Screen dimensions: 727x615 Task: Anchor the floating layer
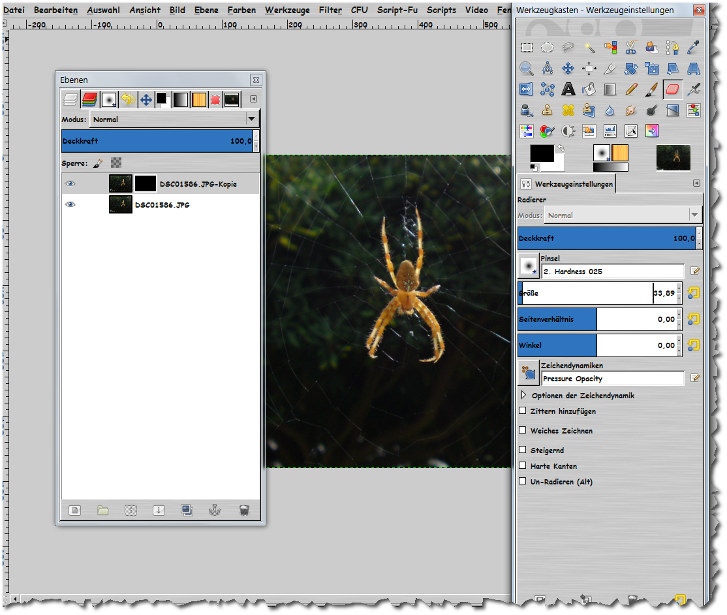(215, 511)
